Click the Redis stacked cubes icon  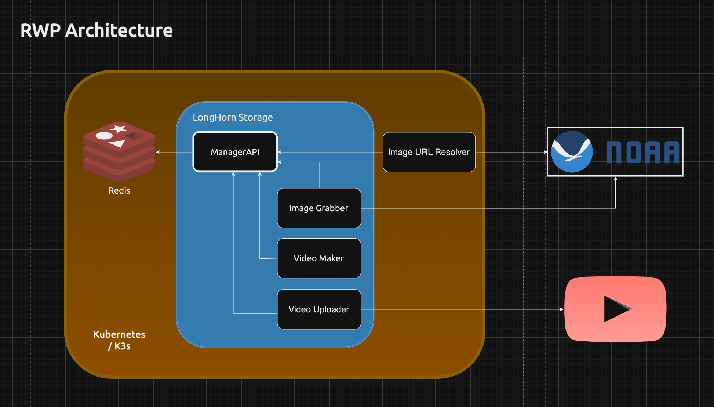click(119, 151)
